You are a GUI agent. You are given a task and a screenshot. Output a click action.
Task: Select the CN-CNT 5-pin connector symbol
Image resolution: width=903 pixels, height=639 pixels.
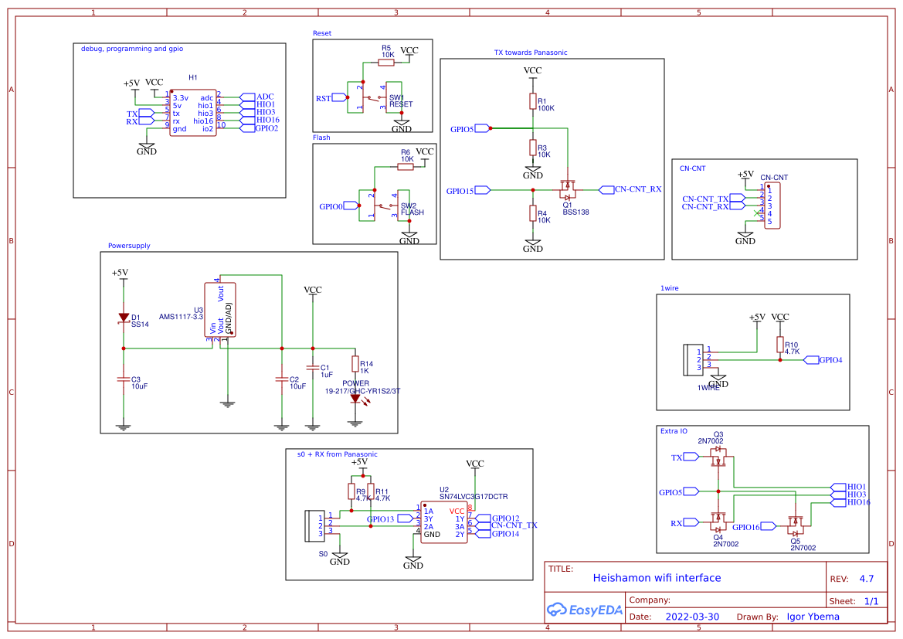click(773, 205)
